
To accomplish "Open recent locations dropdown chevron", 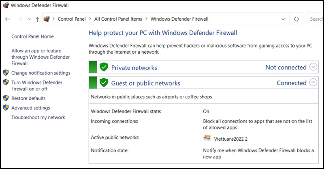I will coord(29,19).
